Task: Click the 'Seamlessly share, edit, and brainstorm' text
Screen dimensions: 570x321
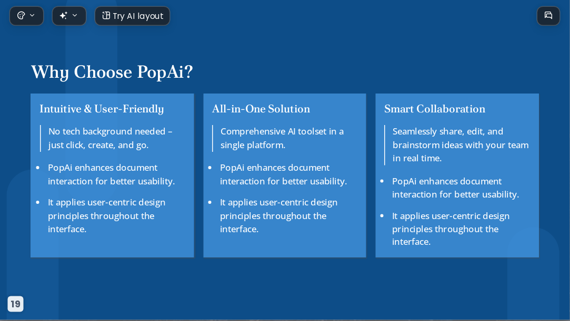Action: tap(461, 144)
